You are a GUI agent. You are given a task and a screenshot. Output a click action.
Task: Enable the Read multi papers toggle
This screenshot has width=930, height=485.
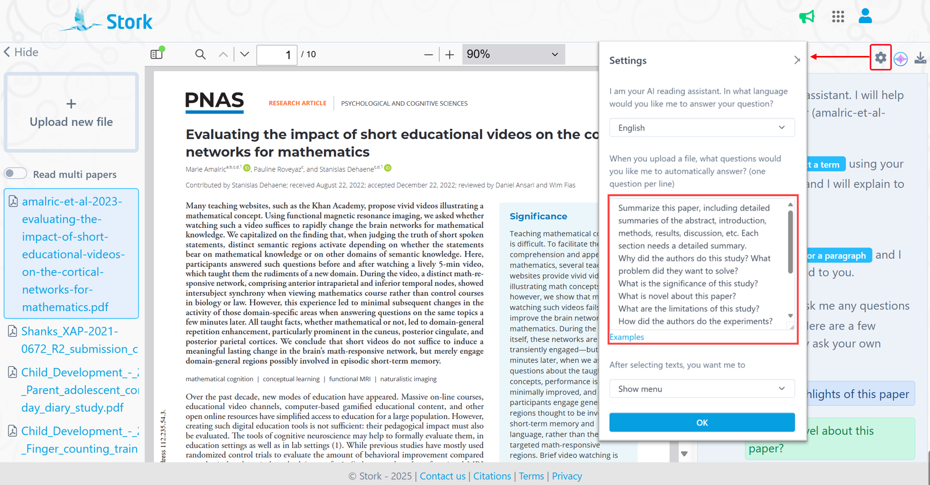(15, 174)
